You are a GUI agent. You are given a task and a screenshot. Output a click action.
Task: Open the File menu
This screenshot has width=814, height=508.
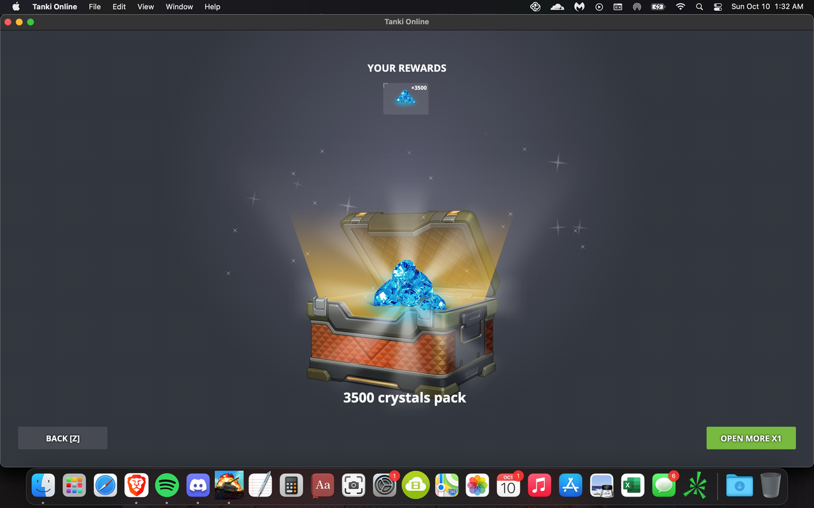tap(95, 6)
